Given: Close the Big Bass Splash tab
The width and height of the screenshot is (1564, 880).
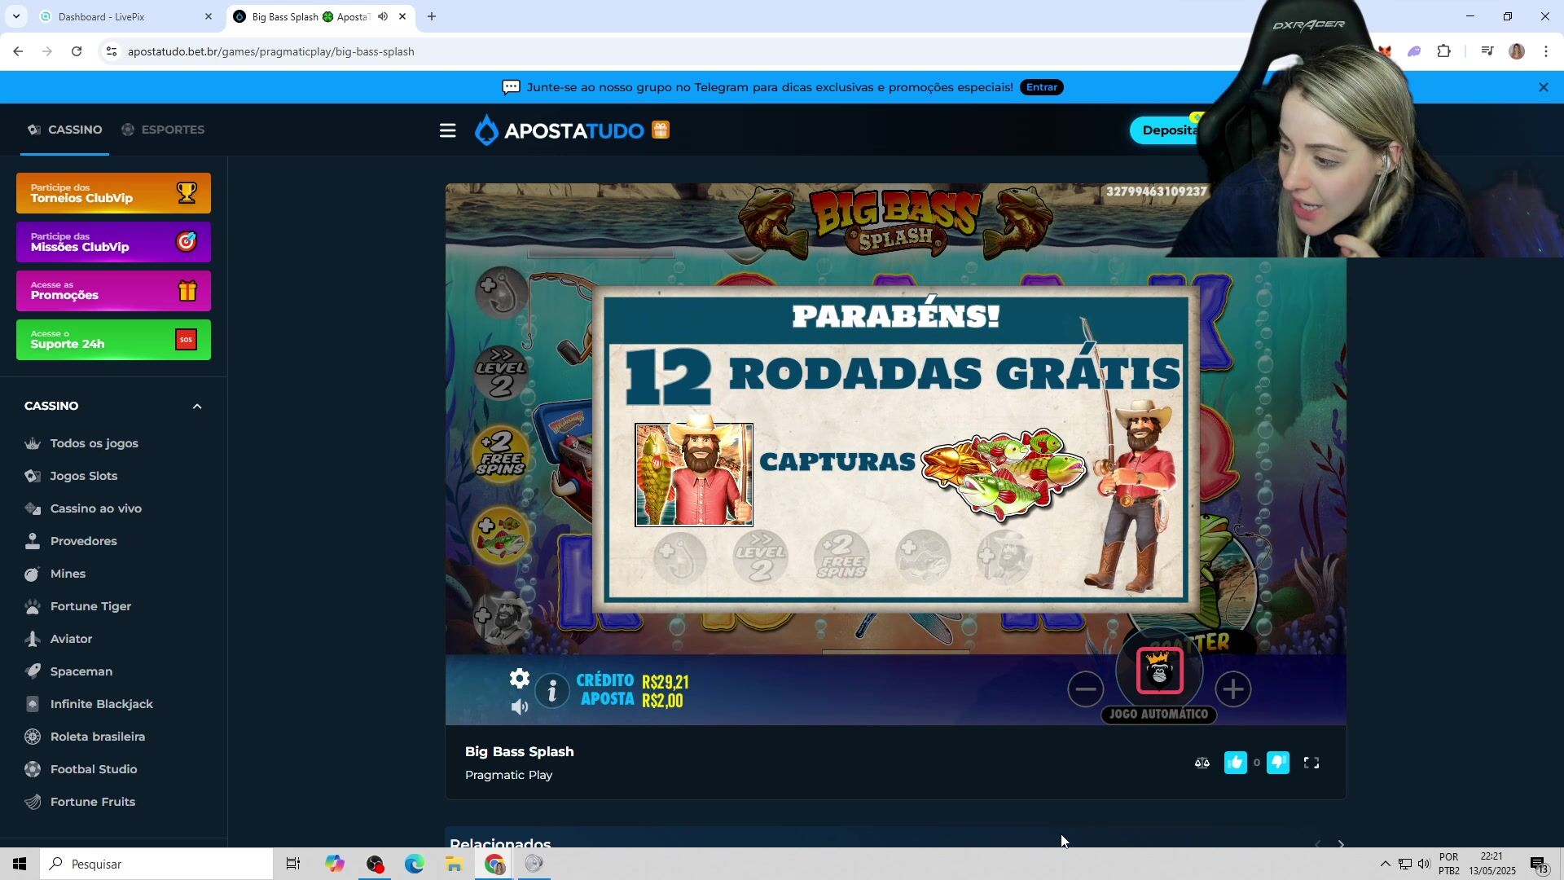Looking at the screenshot, I should (x=402, y=16).
